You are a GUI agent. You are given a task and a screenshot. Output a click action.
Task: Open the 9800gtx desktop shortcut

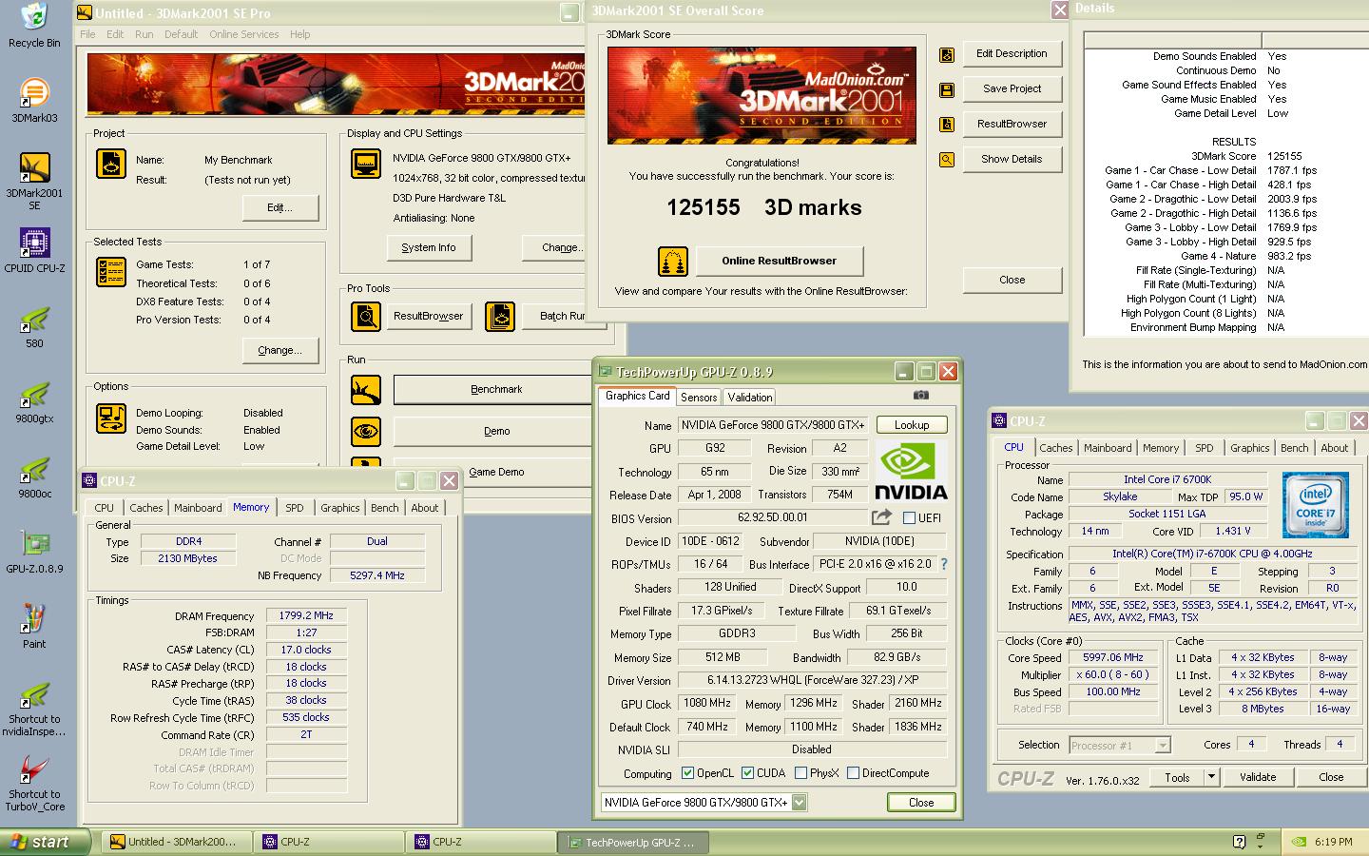coord(34,394)
